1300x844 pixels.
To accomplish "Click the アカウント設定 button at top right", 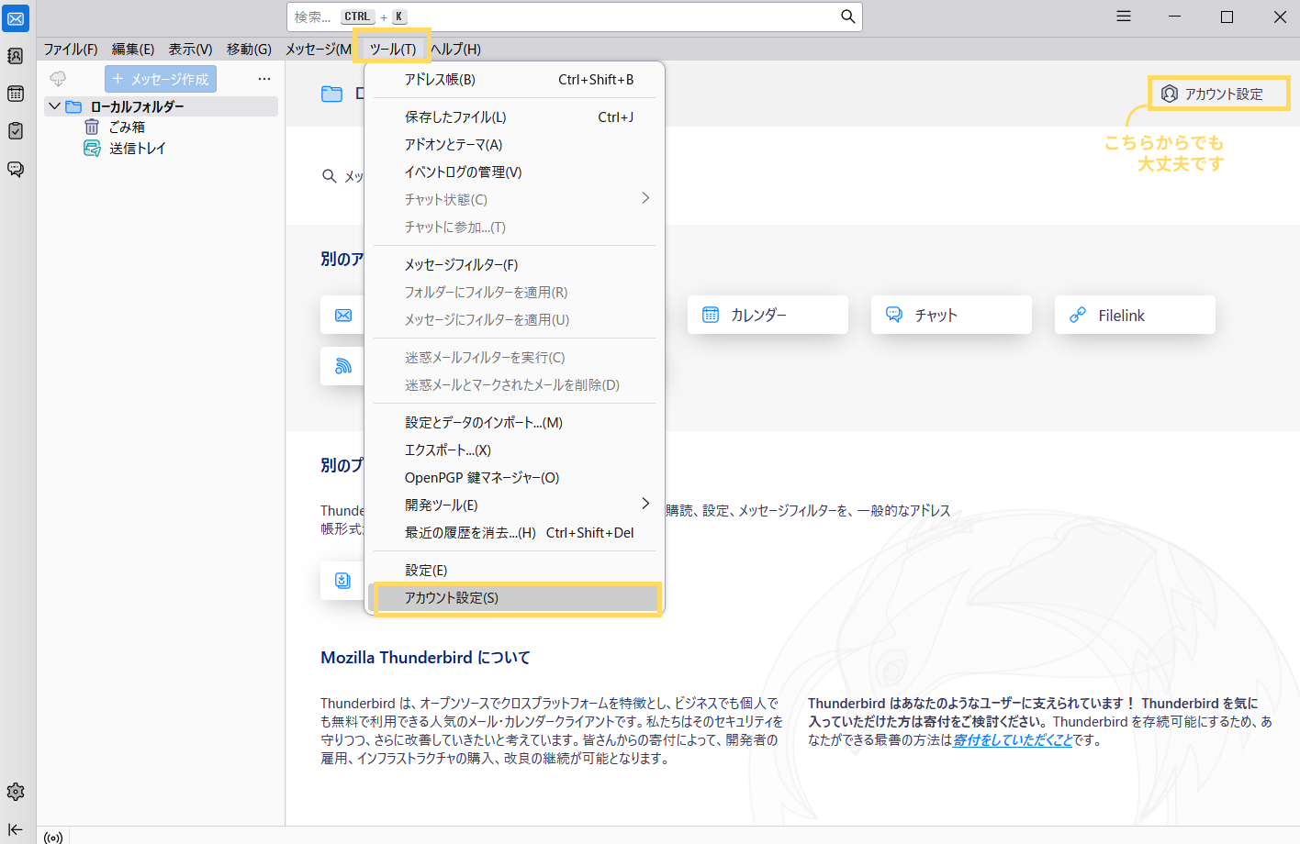I will point(1218,94).
